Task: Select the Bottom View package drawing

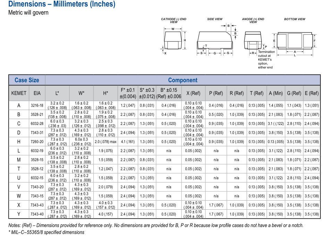Action: (x=295, y=40)
